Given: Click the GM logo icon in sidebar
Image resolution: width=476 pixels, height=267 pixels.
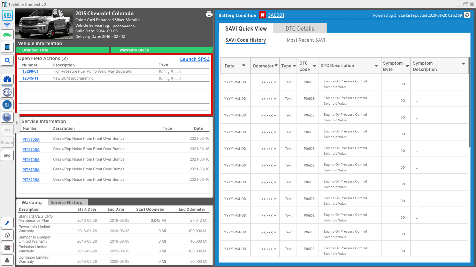Looking at the screenshot, I should [x=7, y=15].
